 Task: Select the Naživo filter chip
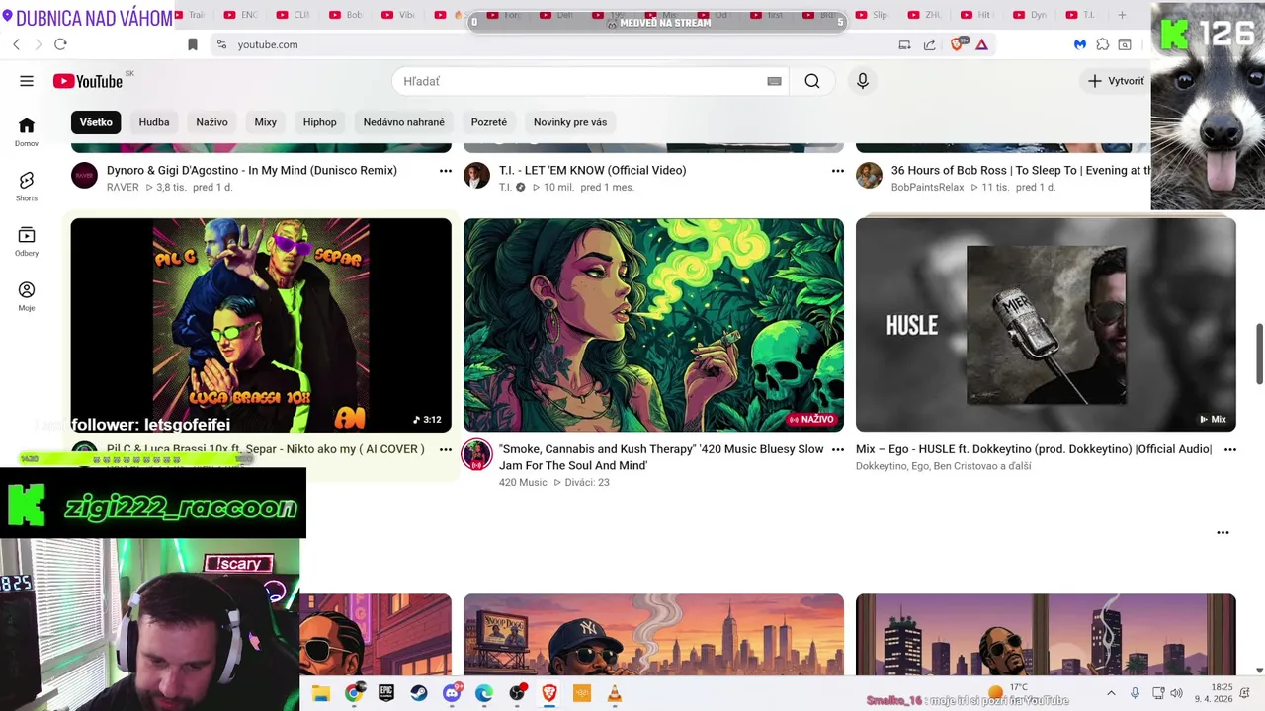211,122
